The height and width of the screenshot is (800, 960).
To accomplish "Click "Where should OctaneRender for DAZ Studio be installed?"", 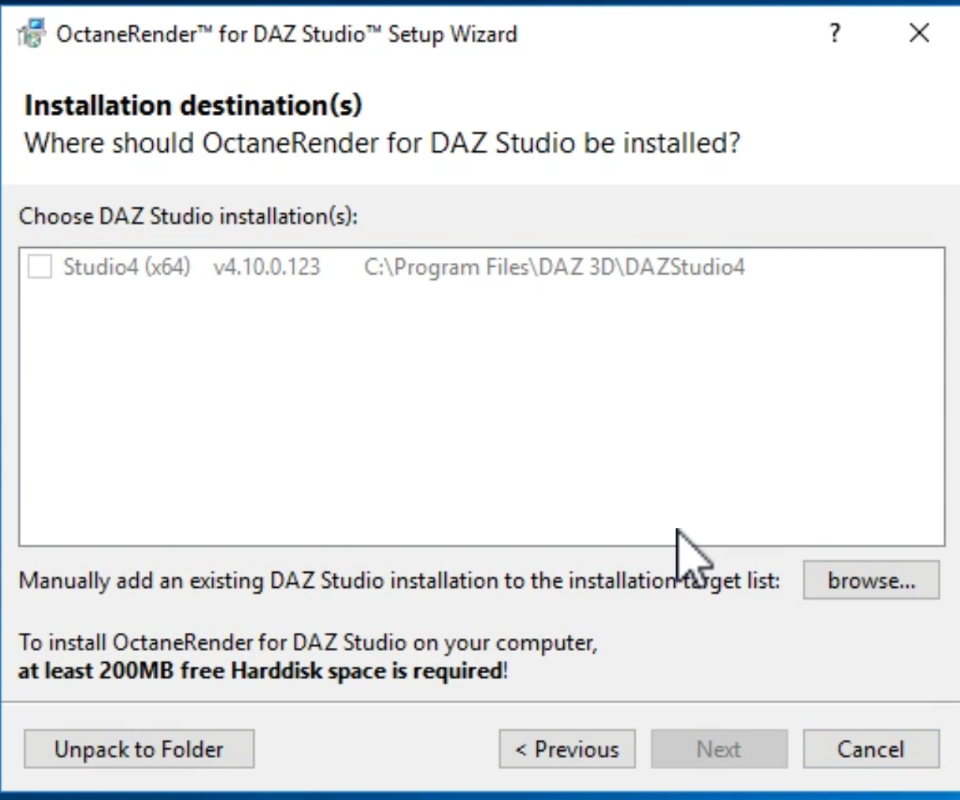I will (382, 143).
